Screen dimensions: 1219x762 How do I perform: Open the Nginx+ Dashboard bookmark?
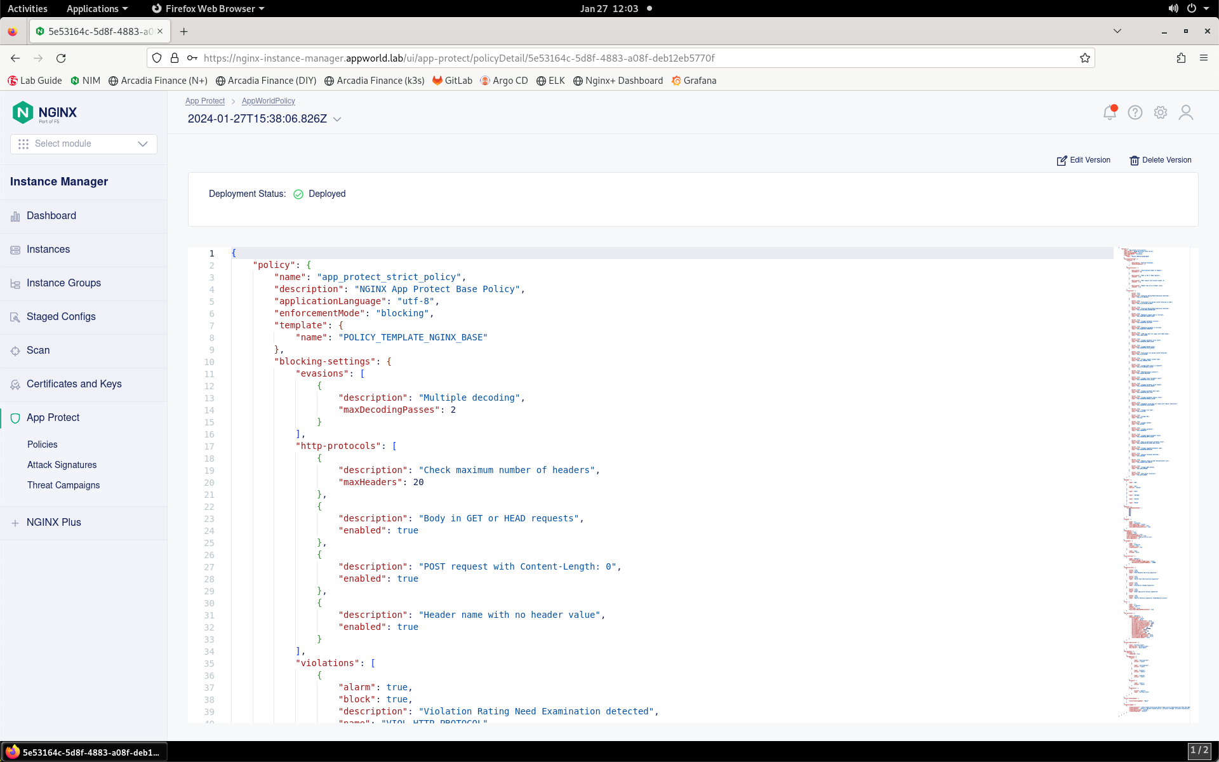(618, 81)
